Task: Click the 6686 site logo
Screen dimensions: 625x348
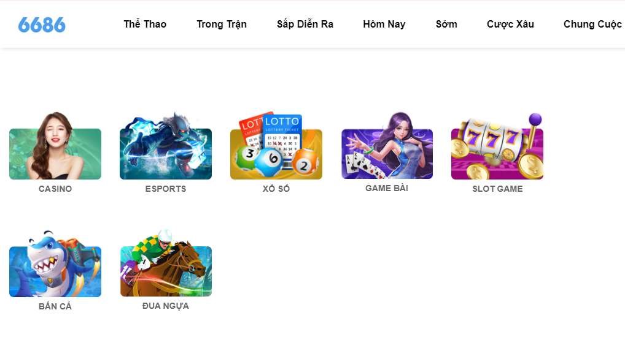Action: 42,25
